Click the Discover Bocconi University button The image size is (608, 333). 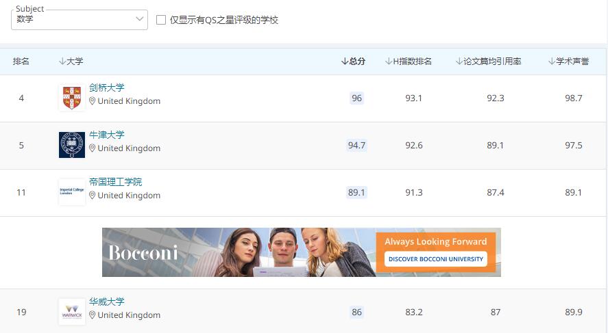435,259
